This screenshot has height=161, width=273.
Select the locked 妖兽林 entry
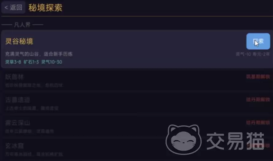coord(136,80)
